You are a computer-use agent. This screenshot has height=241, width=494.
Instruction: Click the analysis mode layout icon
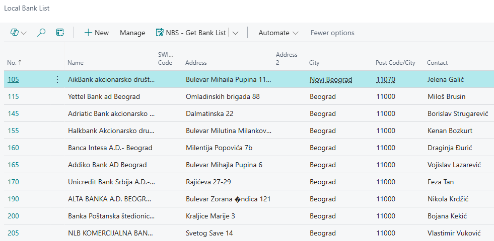tap(60, 33)
